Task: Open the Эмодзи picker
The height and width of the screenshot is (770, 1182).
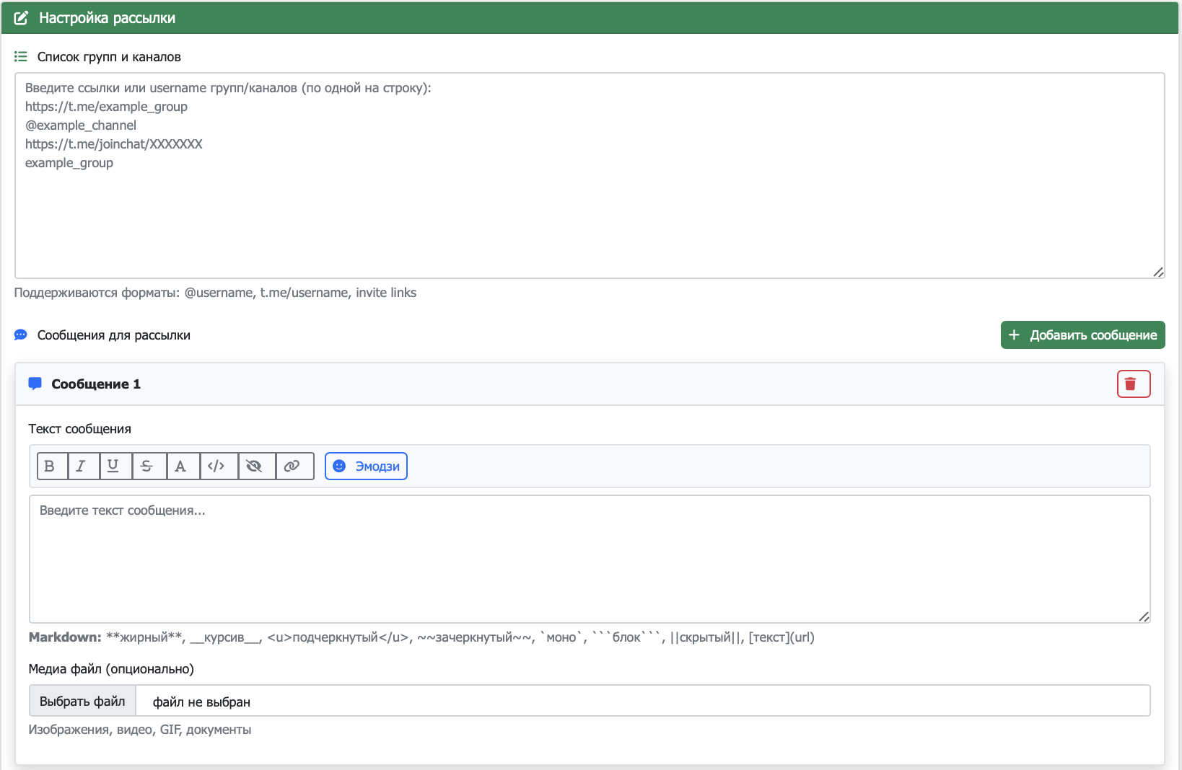Action: [x=366, y=466]
